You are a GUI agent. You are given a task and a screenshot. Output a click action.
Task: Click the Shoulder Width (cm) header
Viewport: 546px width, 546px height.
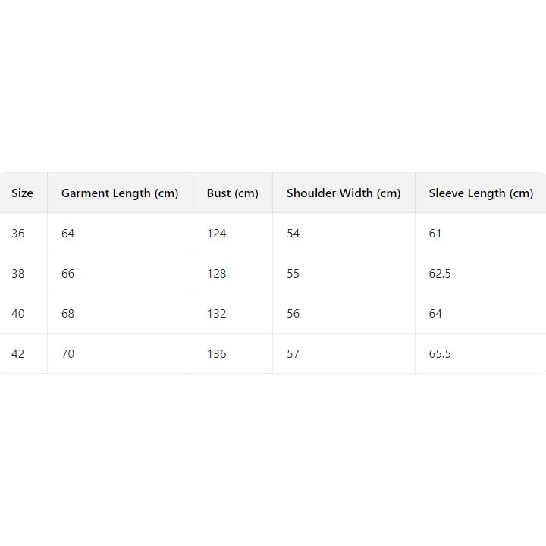coord(343,193)
